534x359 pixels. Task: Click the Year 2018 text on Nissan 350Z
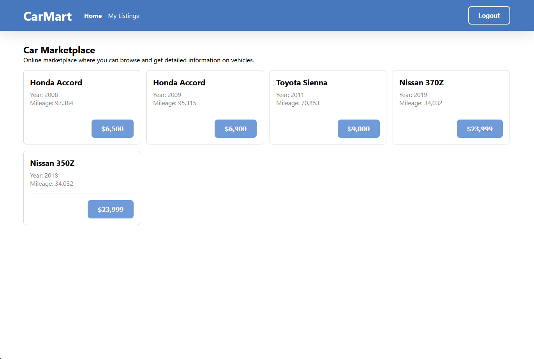(x=44, y=175)
